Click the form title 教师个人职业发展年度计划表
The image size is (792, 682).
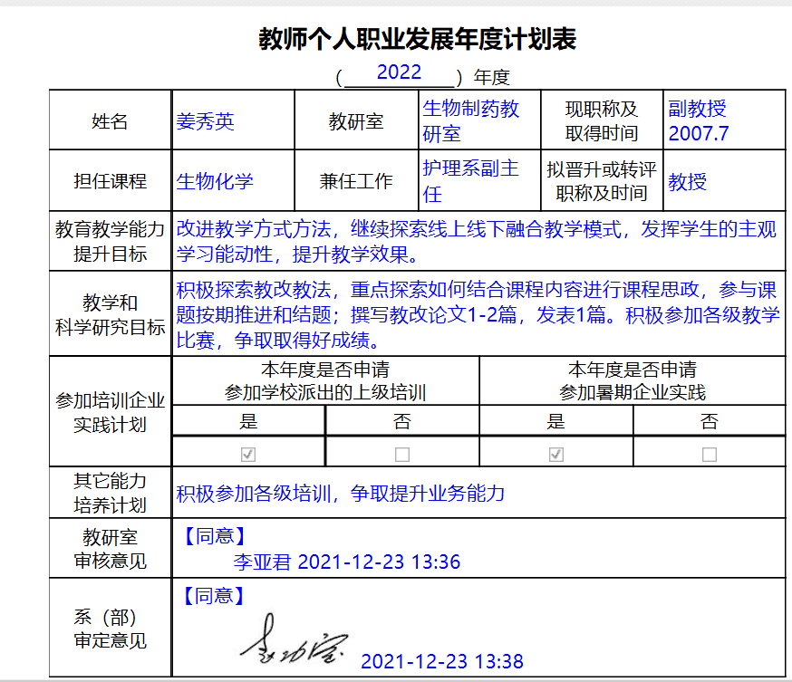pos(418,40)
